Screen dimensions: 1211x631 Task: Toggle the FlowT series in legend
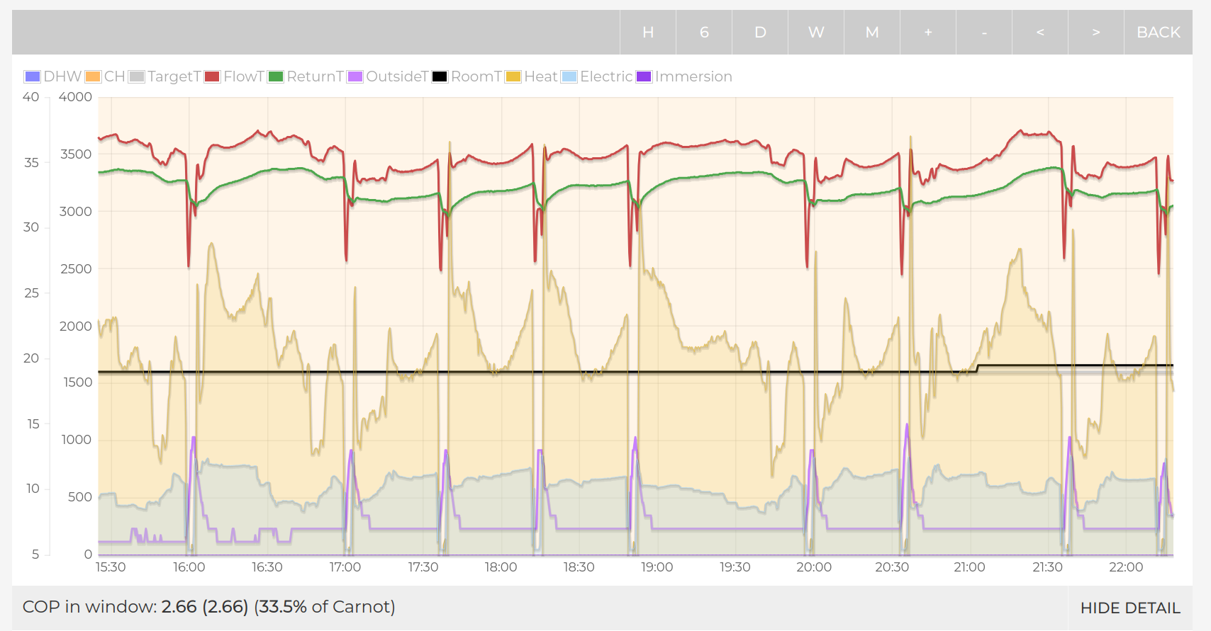234,76
